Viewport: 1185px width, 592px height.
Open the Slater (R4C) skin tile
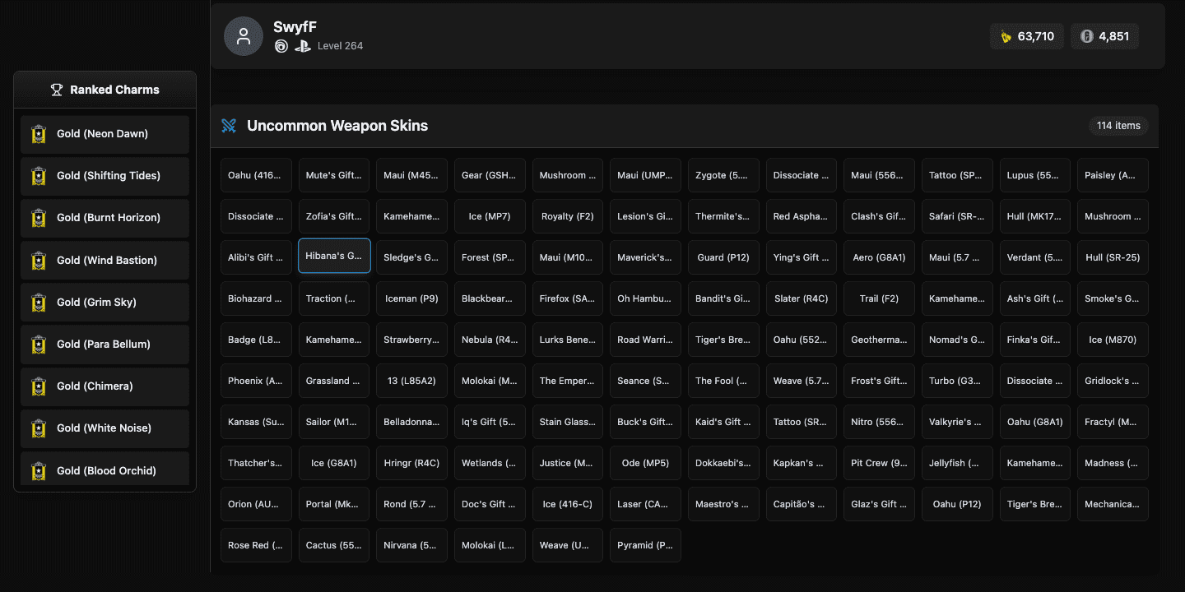(801, 298)
